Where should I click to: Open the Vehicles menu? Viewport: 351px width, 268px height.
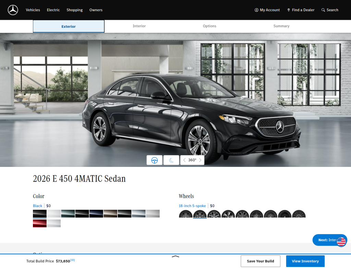33,10
